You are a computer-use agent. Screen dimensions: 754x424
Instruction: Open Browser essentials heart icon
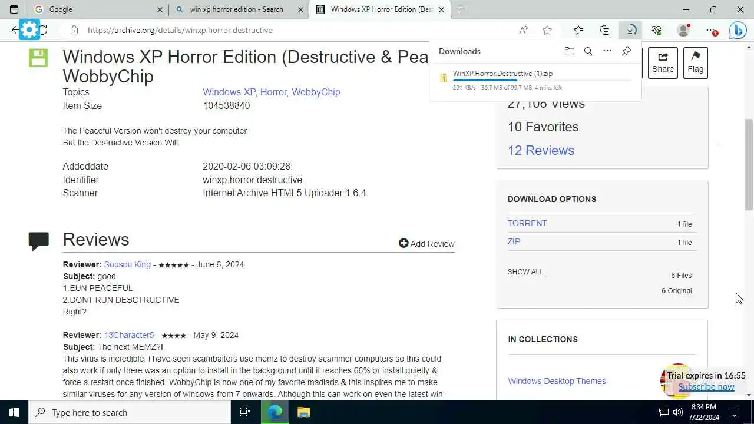[656, 30]
